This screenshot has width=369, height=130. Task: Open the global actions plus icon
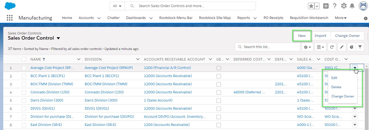pos(326,6)
